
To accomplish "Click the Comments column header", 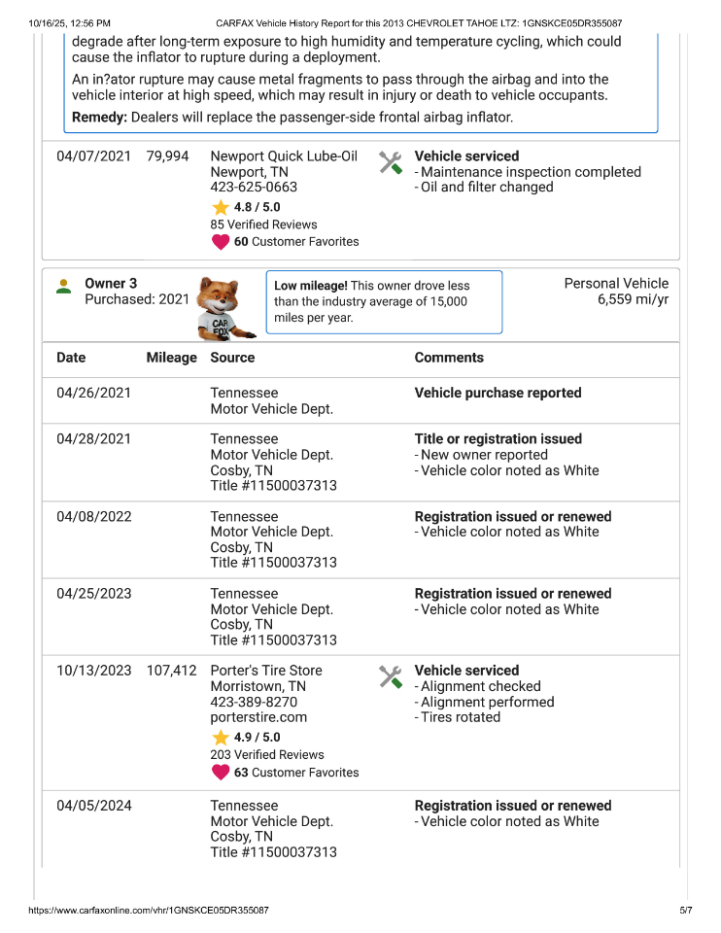I will click(449, 358).
